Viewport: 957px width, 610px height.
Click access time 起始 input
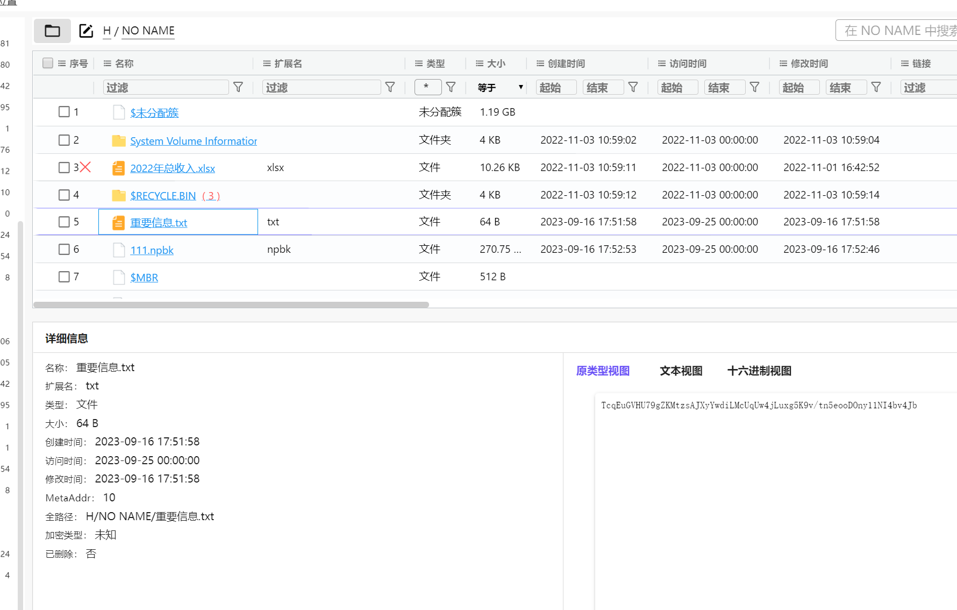click(678, 87)
